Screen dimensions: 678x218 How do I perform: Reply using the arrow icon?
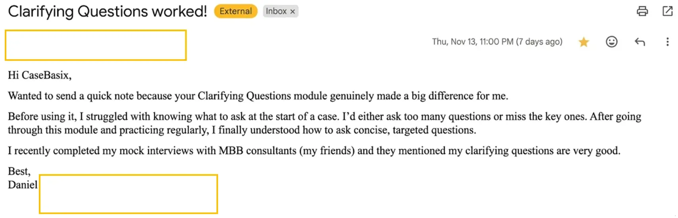640,42
